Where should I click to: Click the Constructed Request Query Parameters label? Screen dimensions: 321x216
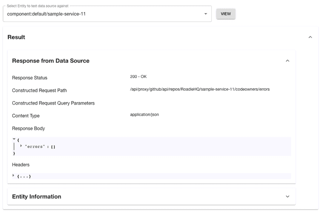point(53,103)
